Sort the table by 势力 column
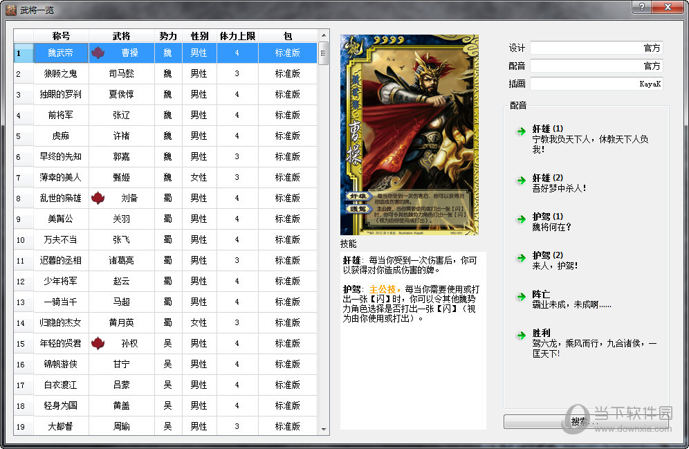The height and width of the screenshot is (449, 689). [168, 36]
